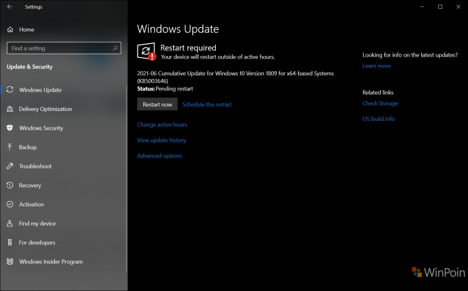The height and width of the screenshot is (291, 468).
Task: Click the For developers tools icon
Action: pyautogui.click(x=10, y=243)
